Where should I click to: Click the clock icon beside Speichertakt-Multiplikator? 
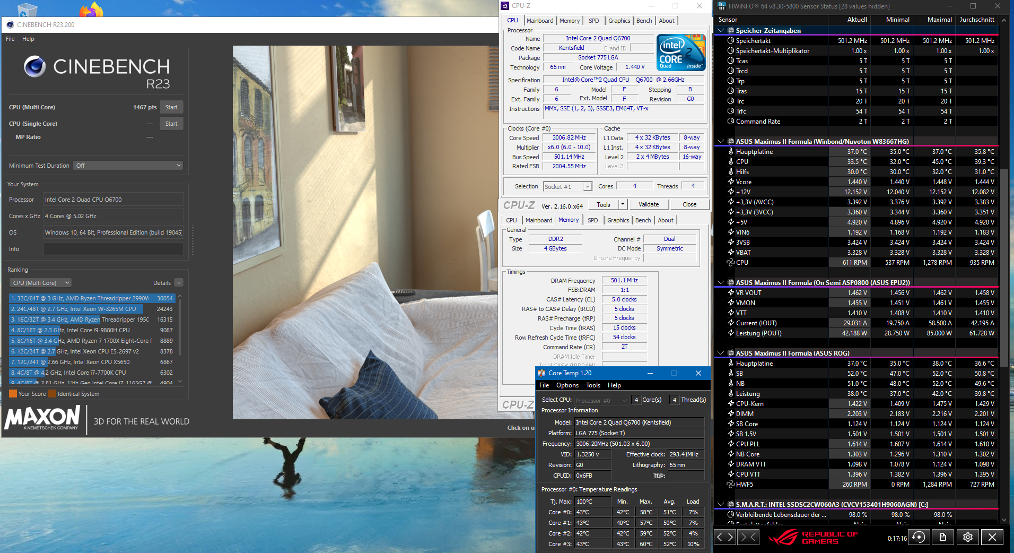click(731, 51)
